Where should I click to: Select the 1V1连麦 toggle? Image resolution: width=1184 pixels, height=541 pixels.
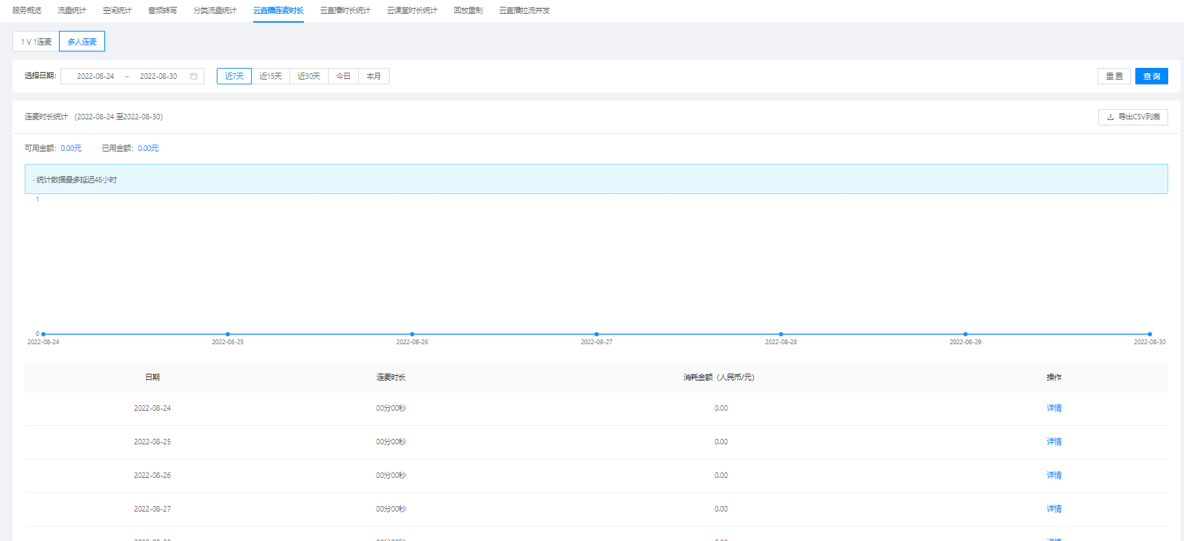36,41
